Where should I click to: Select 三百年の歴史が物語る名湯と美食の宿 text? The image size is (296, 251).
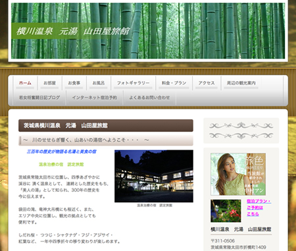pos(61,152)
